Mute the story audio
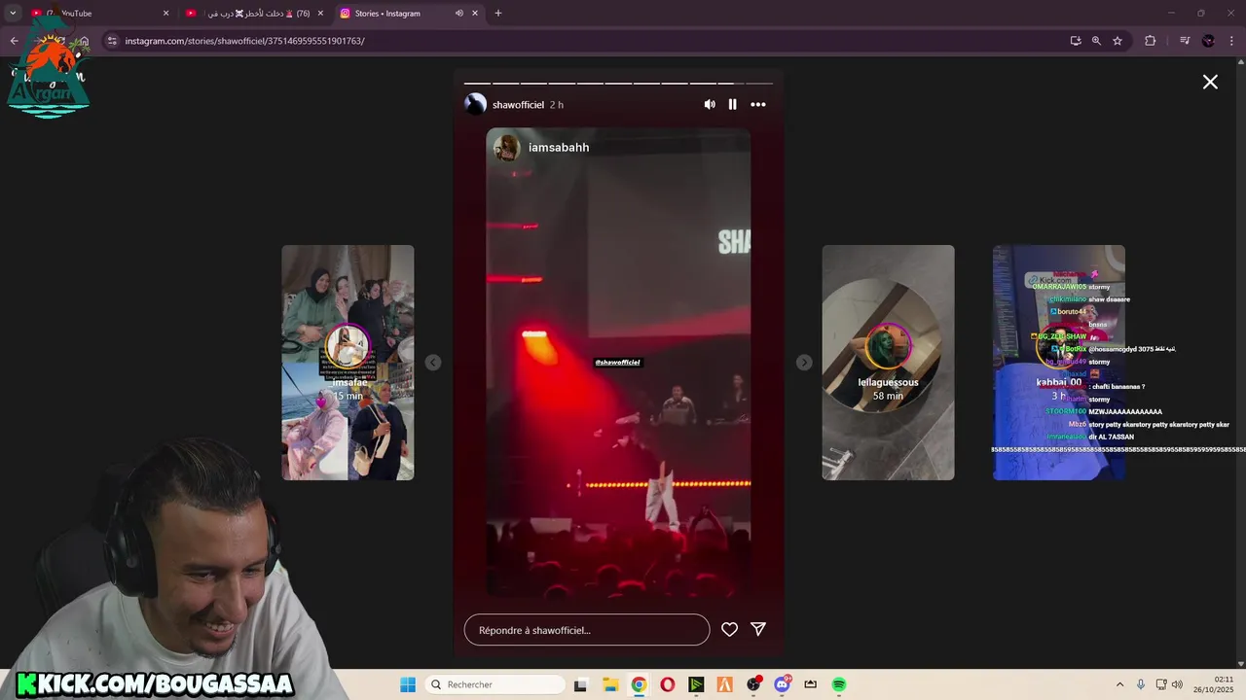The image size is (1246, 700). [x=710, y=104]
